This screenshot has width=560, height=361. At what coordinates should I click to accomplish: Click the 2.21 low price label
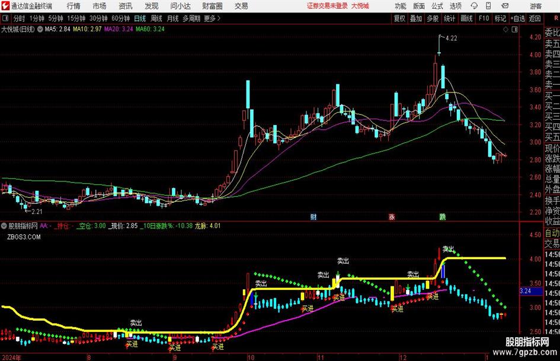(x=37, y=212)
